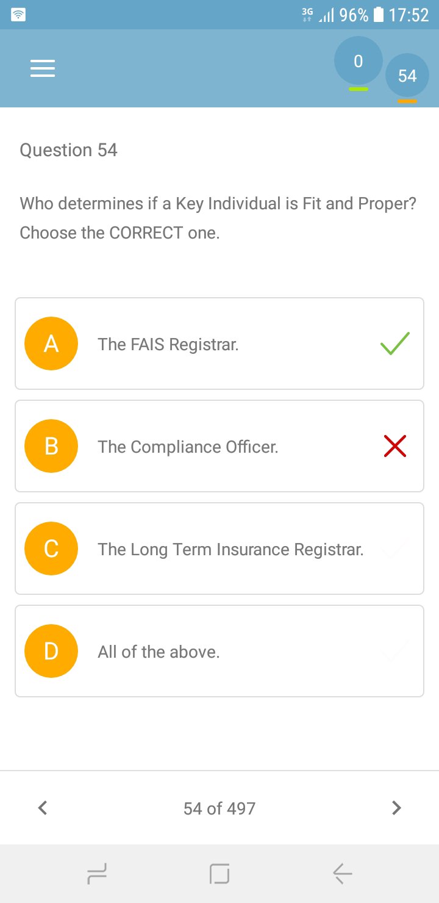Open the hamburger navigation menu

(x=43, y=68)
